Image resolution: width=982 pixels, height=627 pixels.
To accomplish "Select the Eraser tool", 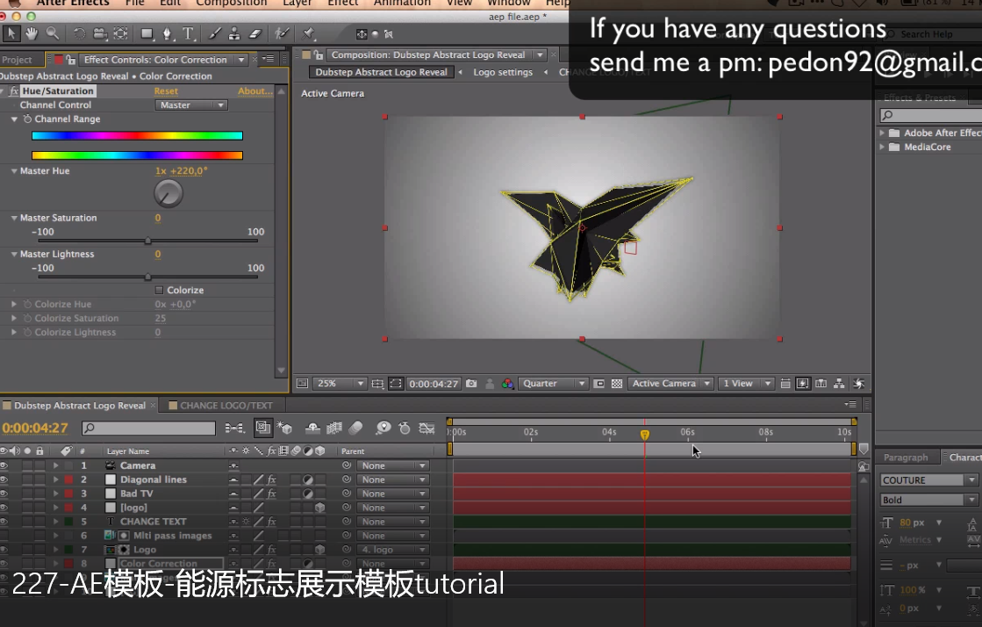I will tap(254, 34).
